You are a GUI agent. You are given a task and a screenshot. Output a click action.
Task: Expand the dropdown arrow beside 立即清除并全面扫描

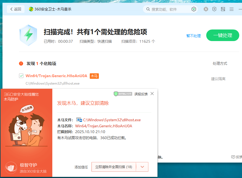(142, 167)
